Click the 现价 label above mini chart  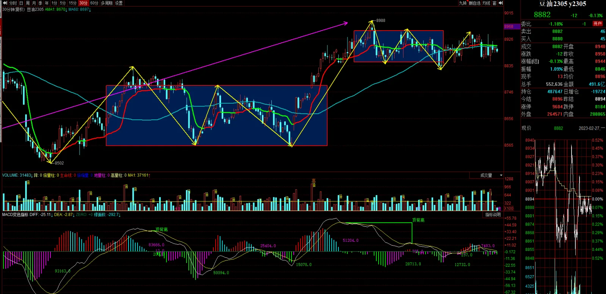[x=526, y=128]
